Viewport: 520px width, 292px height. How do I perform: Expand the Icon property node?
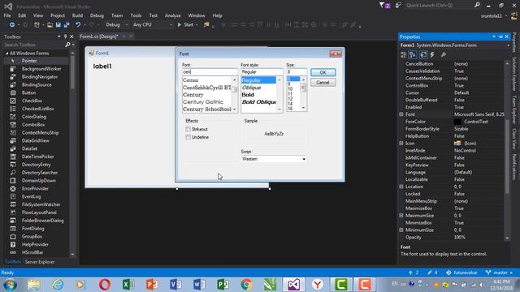[401, 143]
